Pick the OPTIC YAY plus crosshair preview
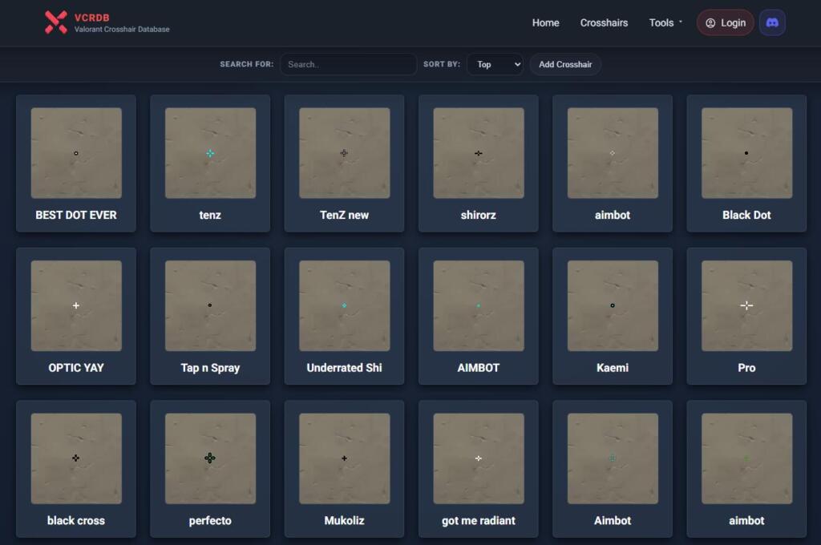 pyautogui.click(x=76, y=305)
